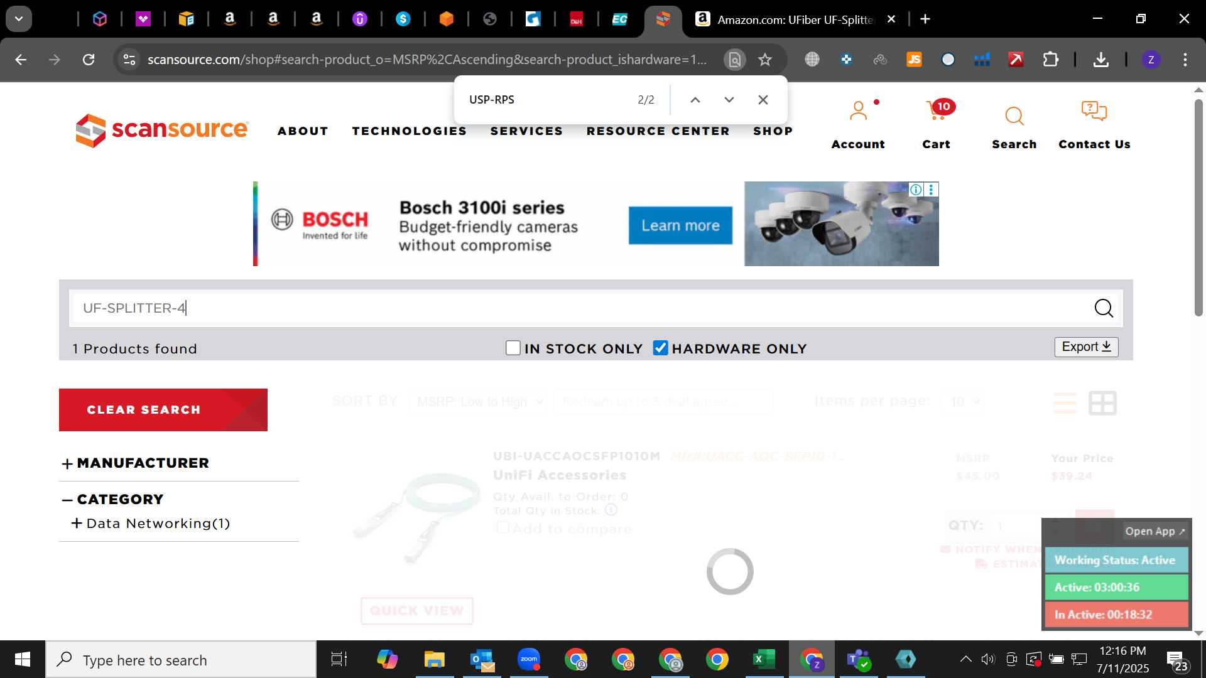
Task: Open the Chrome three-dot menu
Action: point(1185,60)
